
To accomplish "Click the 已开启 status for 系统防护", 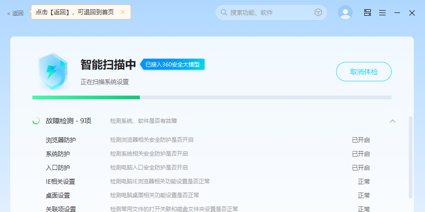I will pyautogui.click(x=361, y=154).
